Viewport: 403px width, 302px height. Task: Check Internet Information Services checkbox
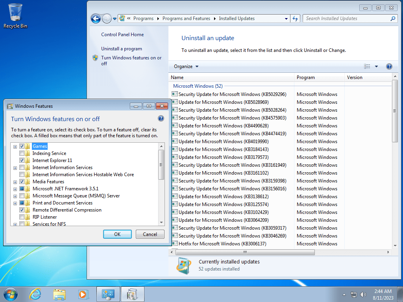[22, 168]
